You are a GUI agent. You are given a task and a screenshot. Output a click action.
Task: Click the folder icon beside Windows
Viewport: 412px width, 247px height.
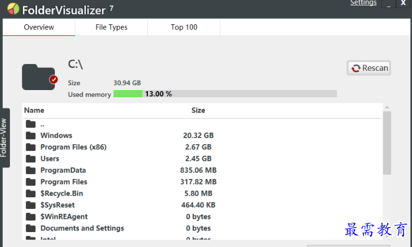(x=31, y=135)
